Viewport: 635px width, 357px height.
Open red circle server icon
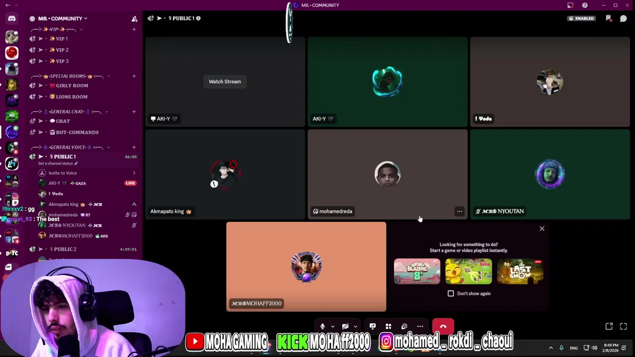(x=12, y=53)
